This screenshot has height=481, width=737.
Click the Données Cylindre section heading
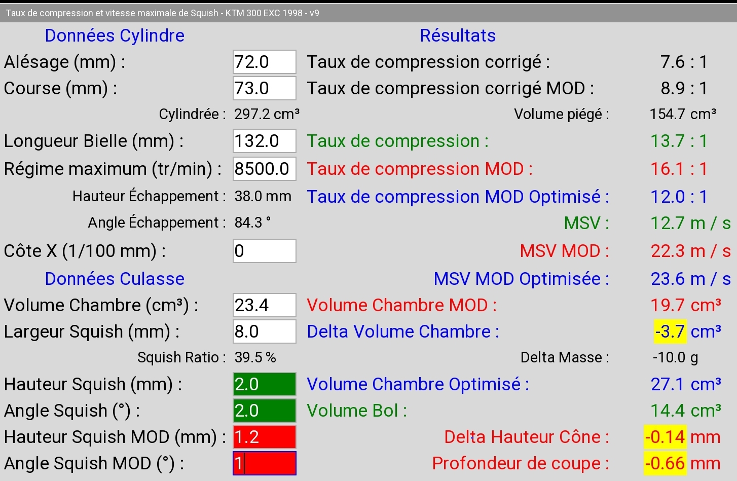pos(115,35)
